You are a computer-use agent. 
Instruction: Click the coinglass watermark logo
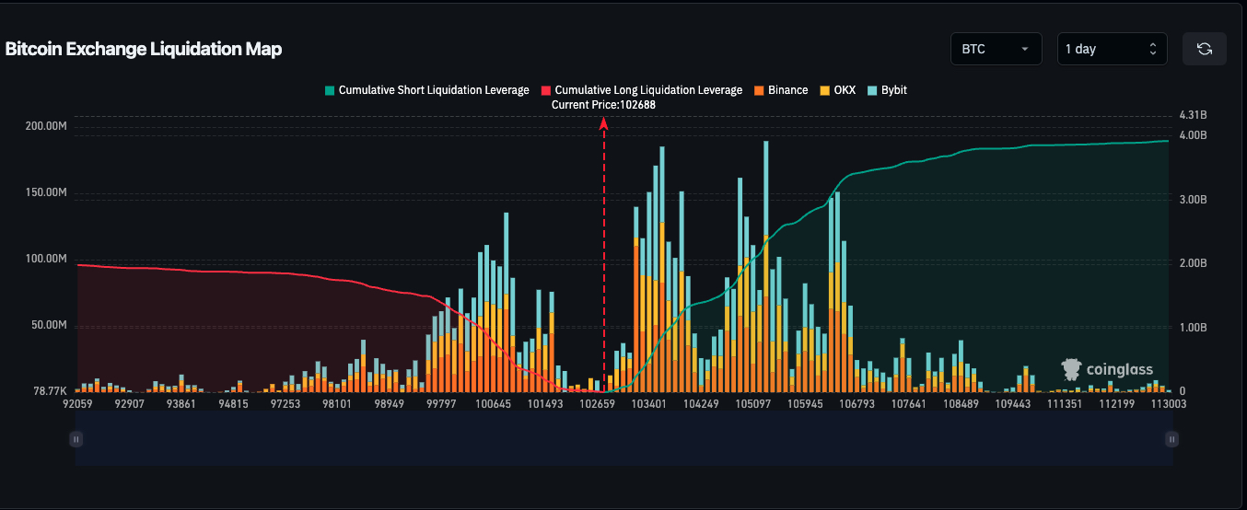click(1107, 369)
